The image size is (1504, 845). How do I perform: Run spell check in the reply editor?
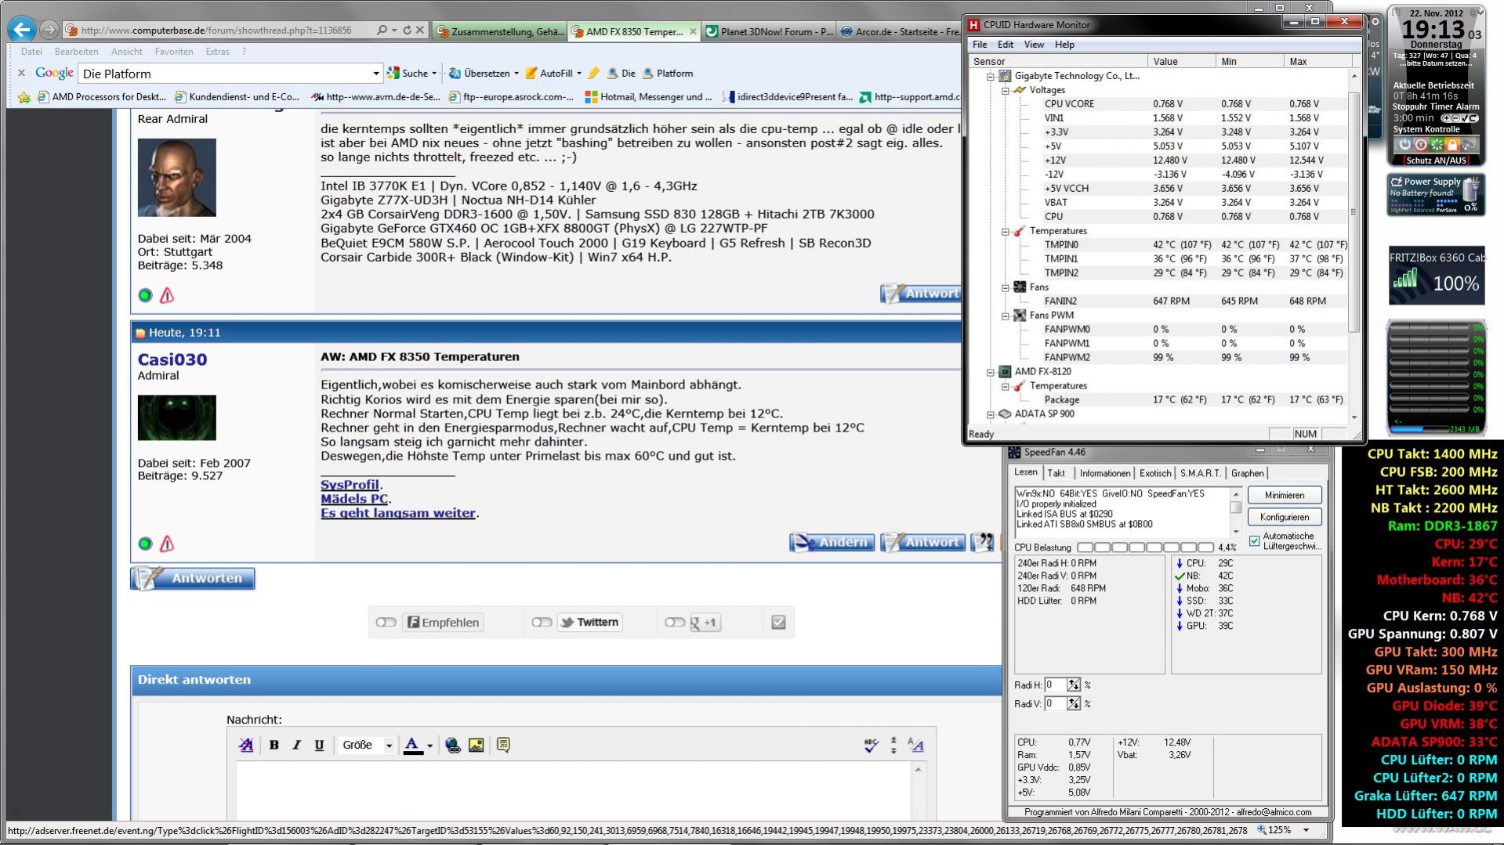pyautogui.click(x=871, y=745)
